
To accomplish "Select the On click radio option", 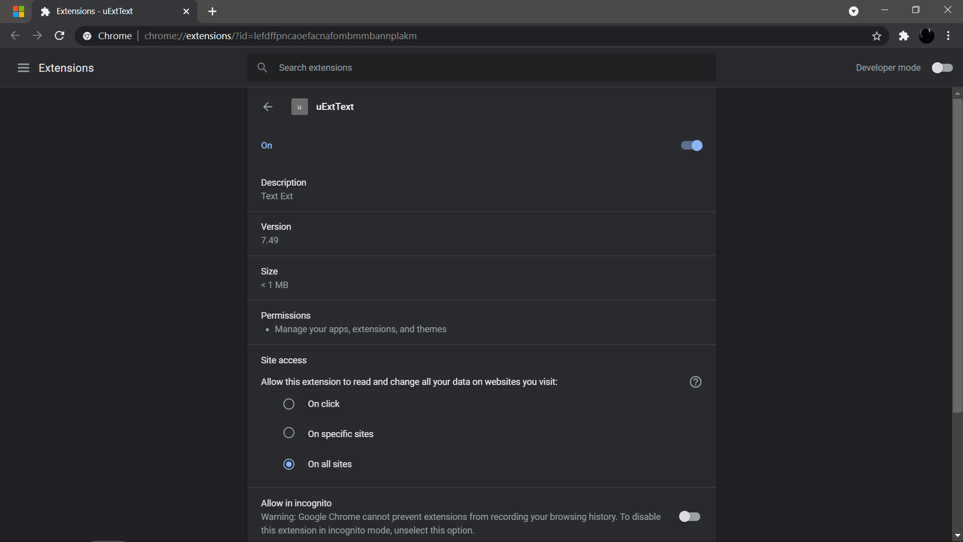I will tap(289, 404).
